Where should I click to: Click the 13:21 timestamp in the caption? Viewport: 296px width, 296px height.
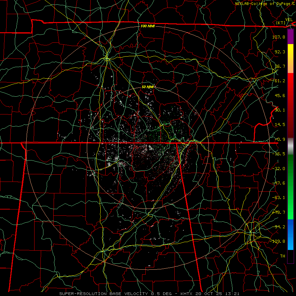(233, 294)
